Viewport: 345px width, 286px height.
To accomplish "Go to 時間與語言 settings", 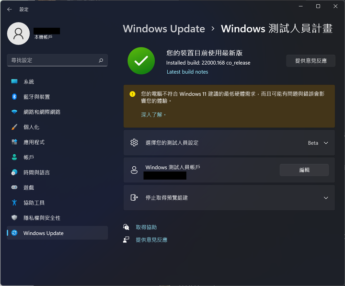I will click(57, 172).
